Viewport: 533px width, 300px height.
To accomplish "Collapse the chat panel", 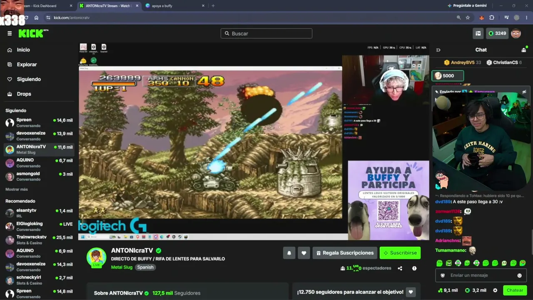I will [438, 50].
